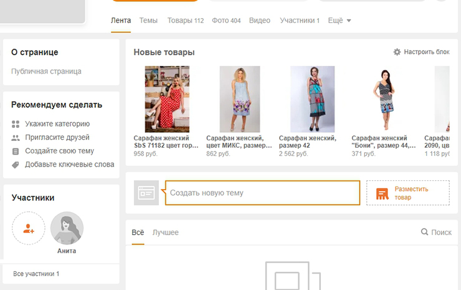Focus the Создать новую тему input field
Image resolution: width=461 pixels, height=290 pixels.
pyautogui.click(x=262, y=193)
